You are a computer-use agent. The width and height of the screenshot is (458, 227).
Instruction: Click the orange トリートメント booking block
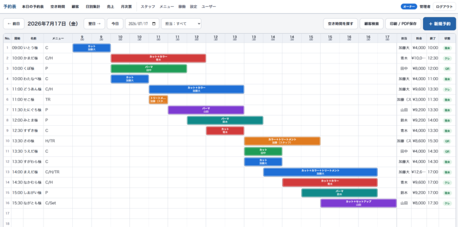click(x=159, y=99)
